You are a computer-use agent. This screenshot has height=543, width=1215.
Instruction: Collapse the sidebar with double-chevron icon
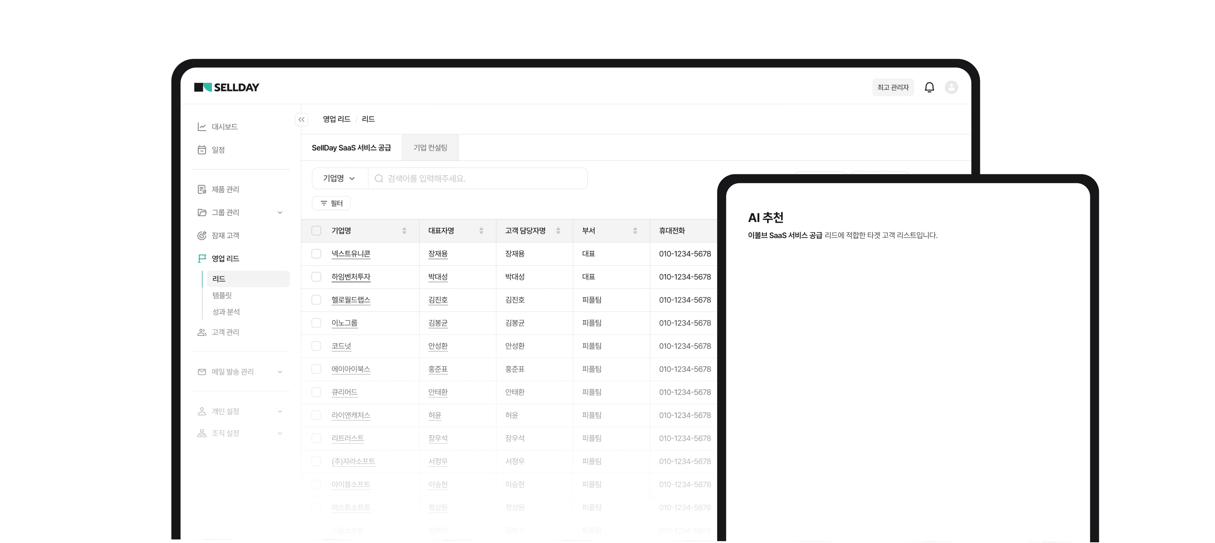(x=301, y=120)
